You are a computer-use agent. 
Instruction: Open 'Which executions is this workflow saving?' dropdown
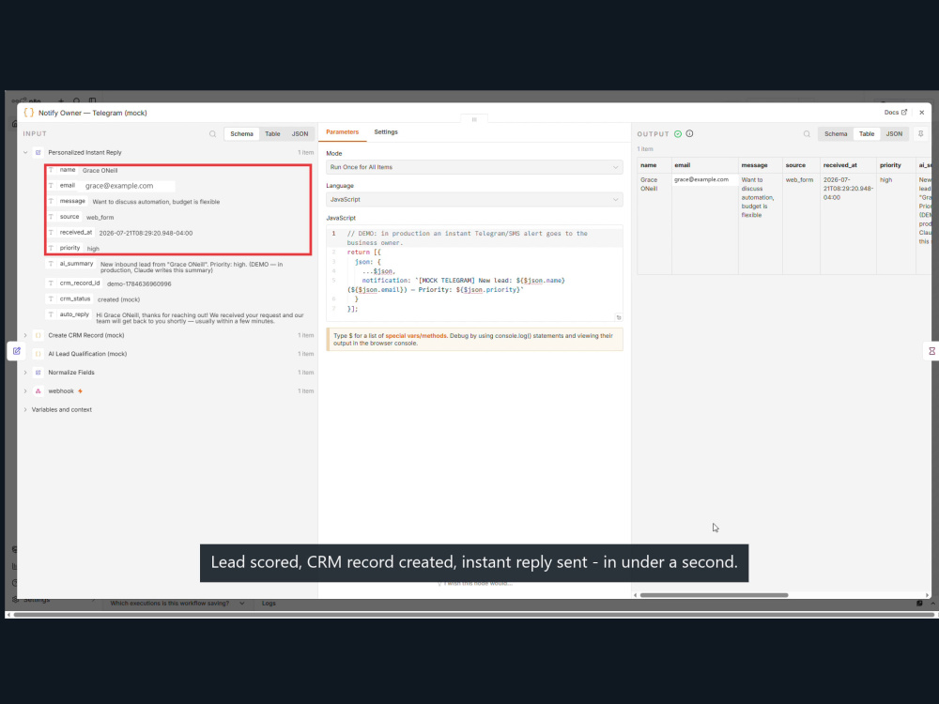click(x=177, y=604)
